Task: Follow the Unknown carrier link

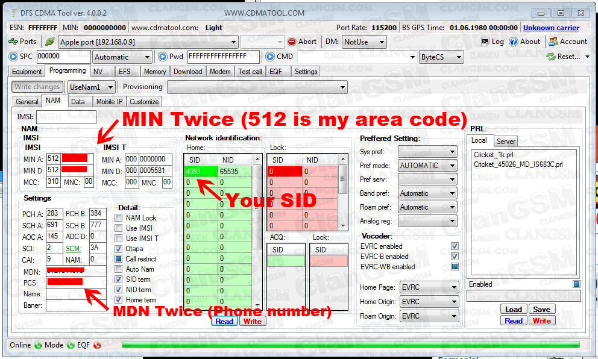Action: coord(551,28)
